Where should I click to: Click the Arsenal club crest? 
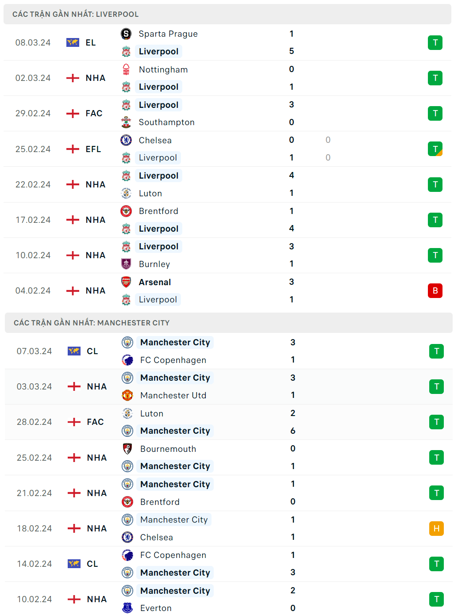(x=126, y=282)
